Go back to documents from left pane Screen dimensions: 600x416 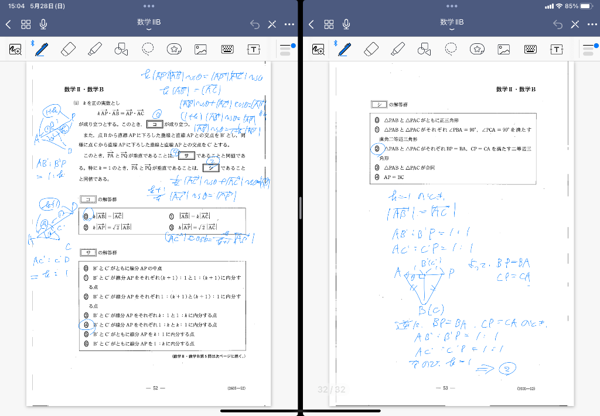[x=8, y=24]
